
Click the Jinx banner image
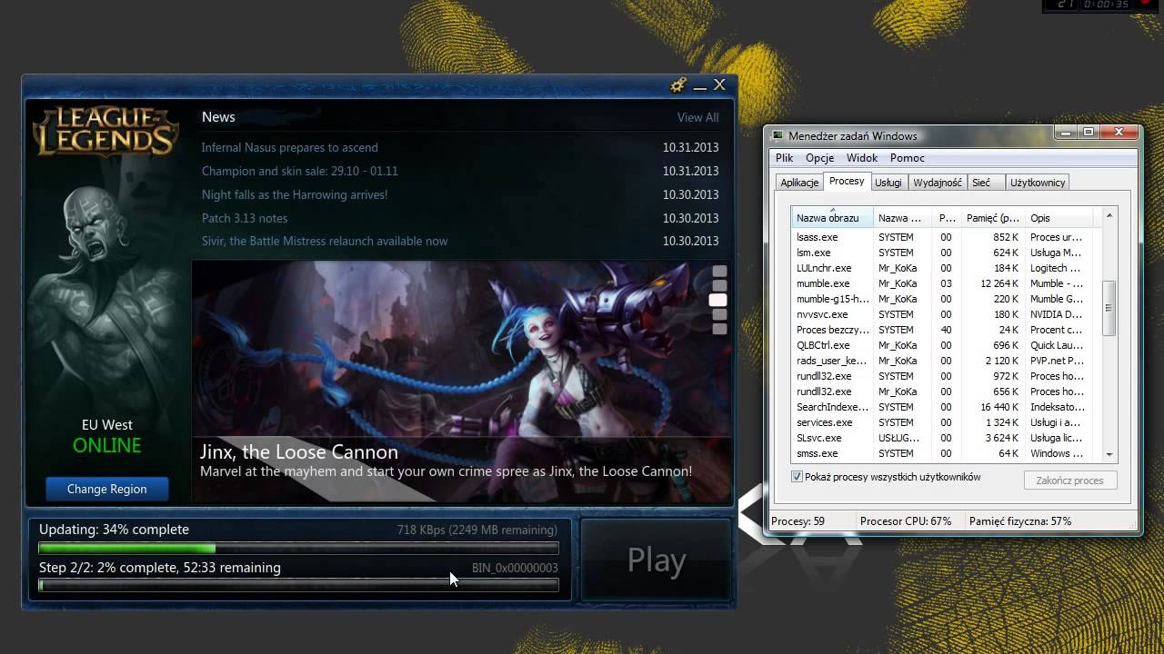[461, 381]
